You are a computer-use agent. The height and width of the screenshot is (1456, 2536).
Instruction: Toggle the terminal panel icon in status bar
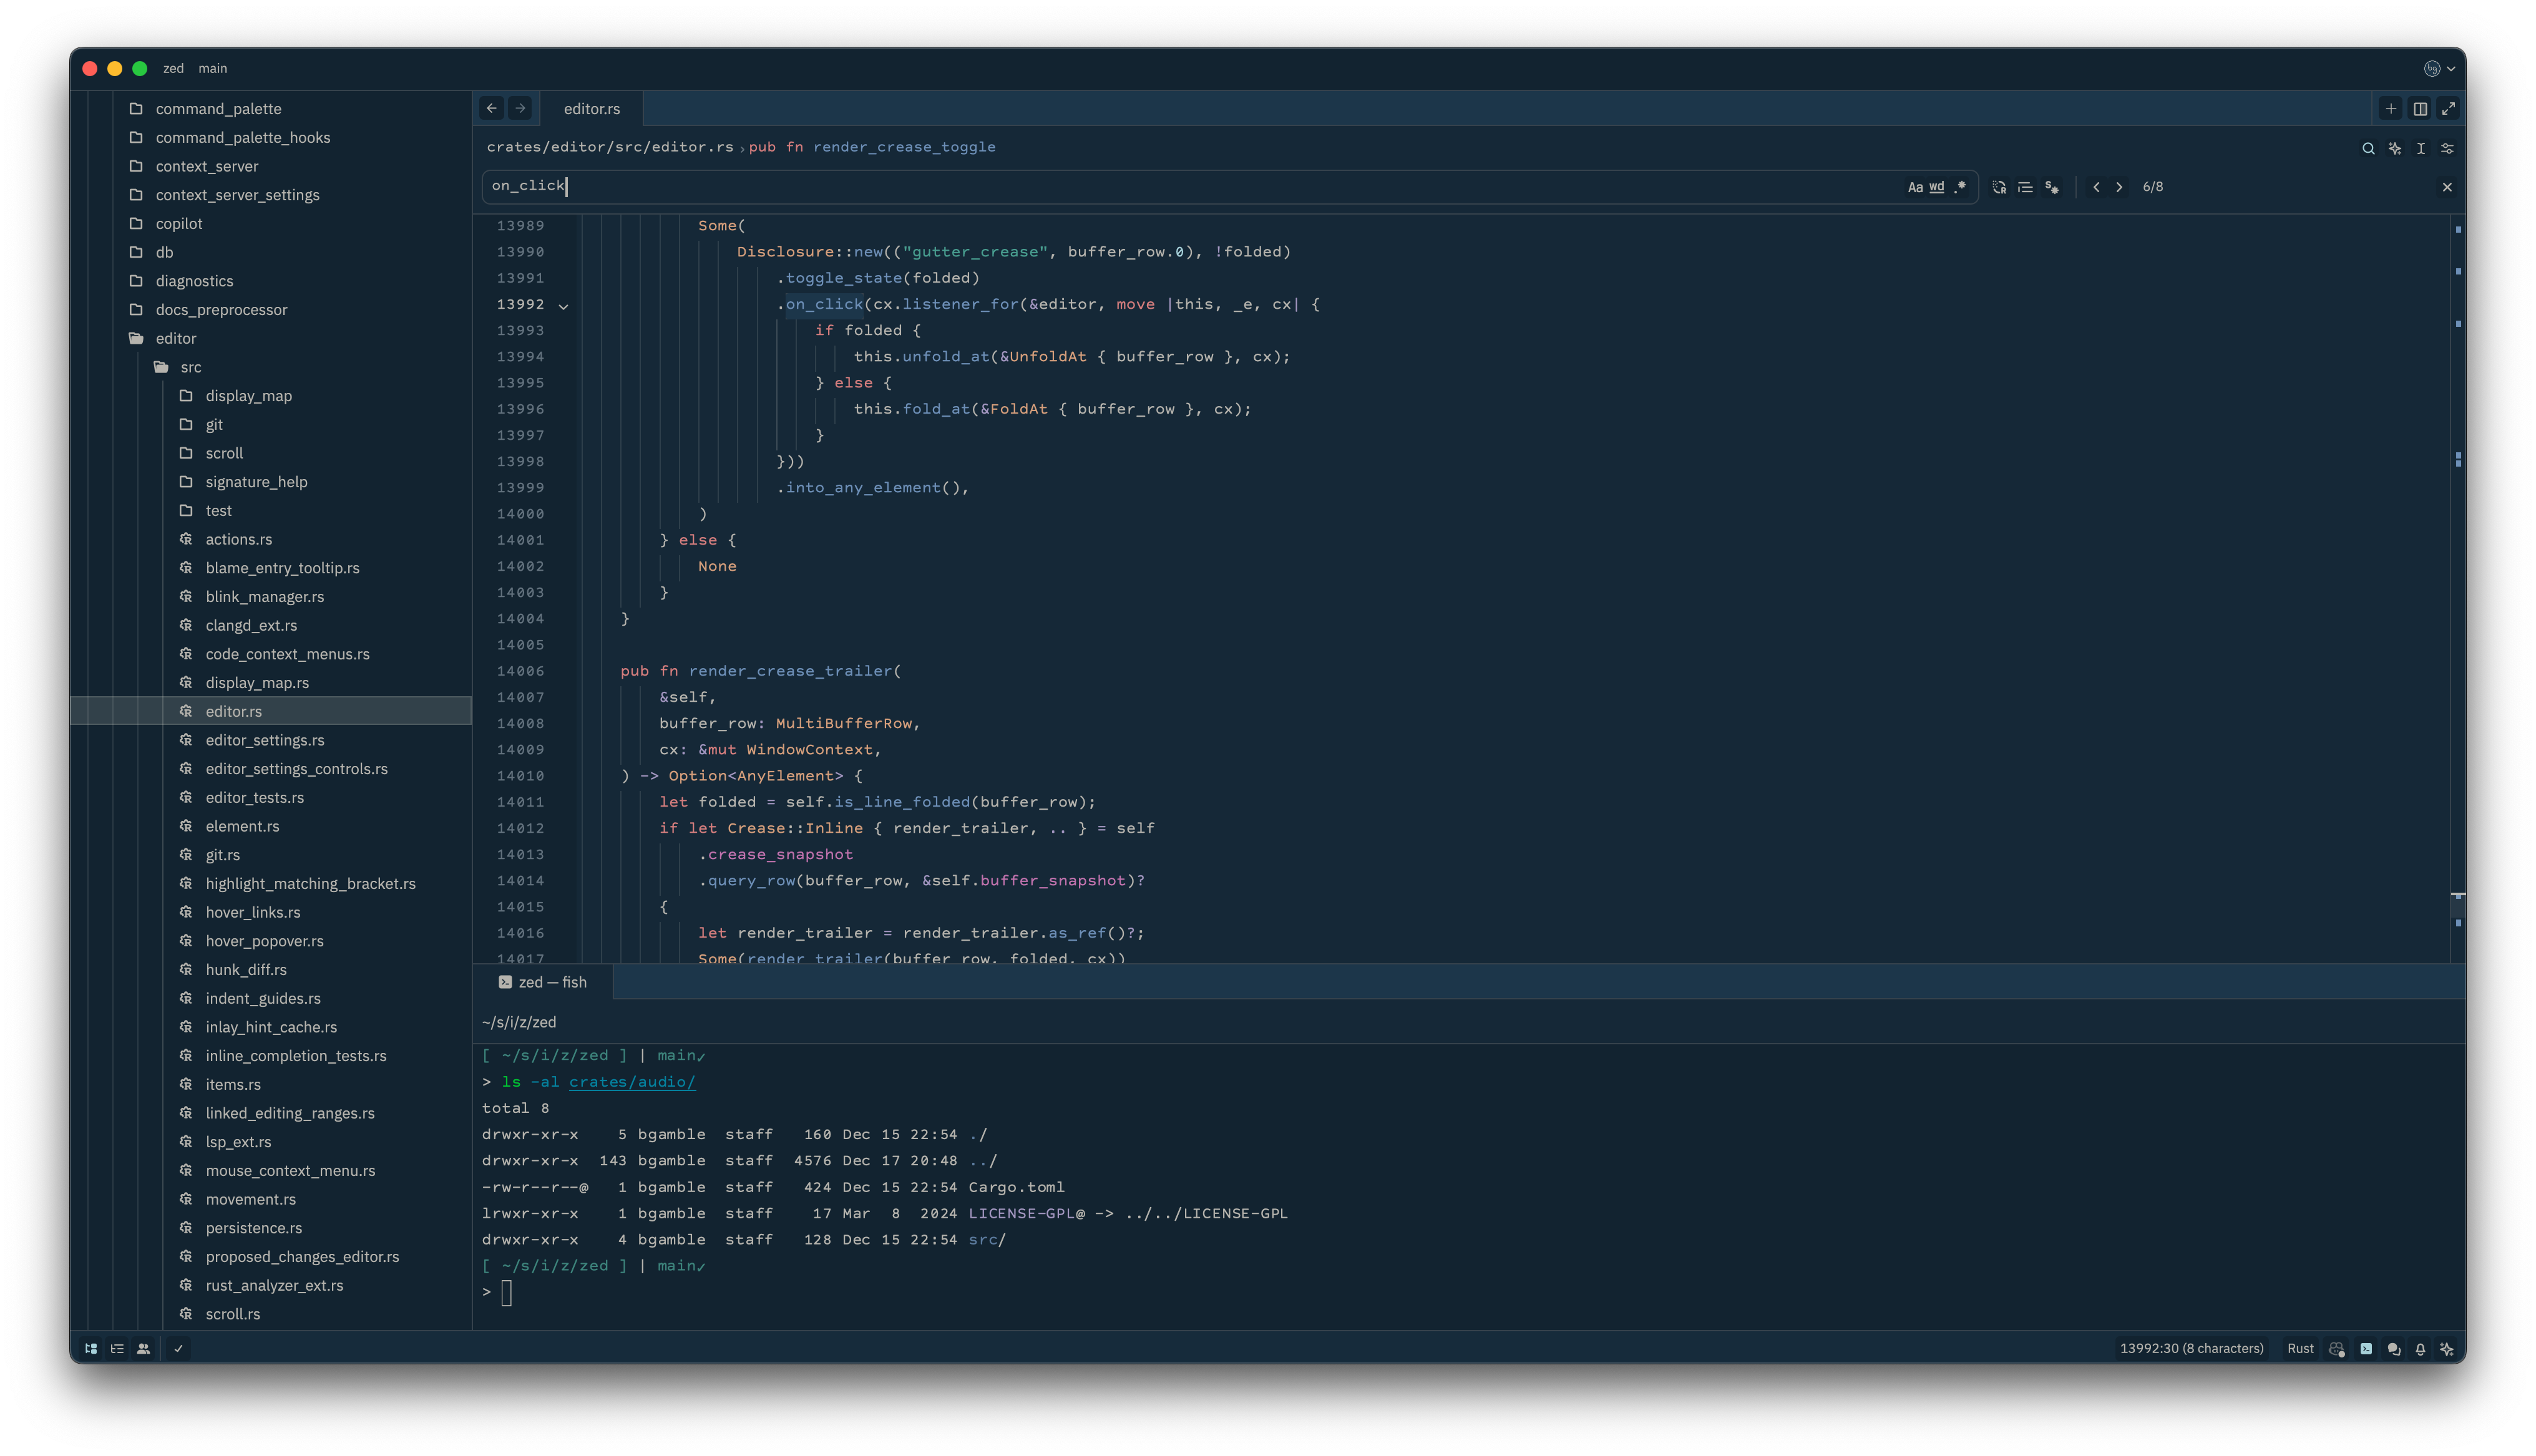coord(2366,1348)
